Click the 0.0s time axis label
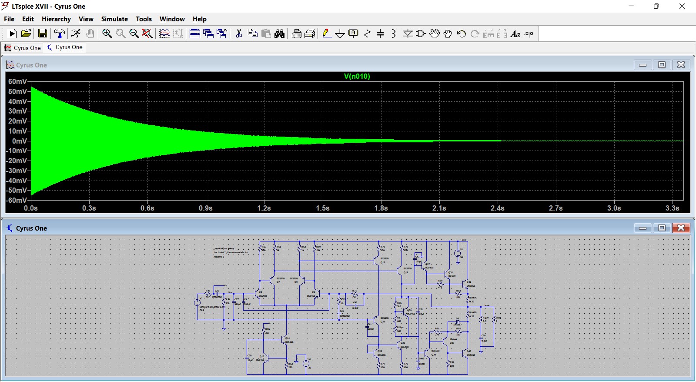Screen dimensions: 696x382 (31, 208)
